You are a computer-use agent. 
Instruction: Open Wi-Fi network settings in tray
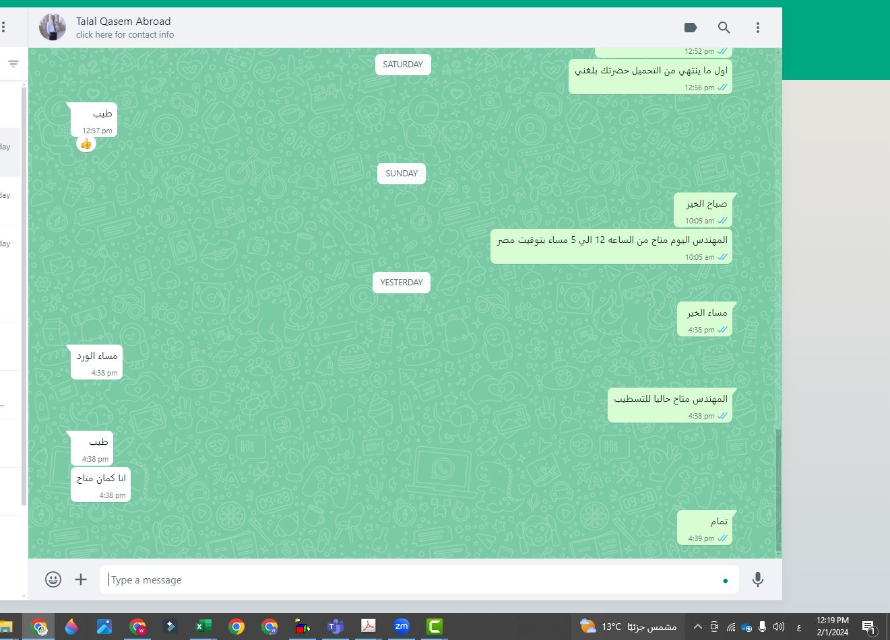(x=730, y=627)
